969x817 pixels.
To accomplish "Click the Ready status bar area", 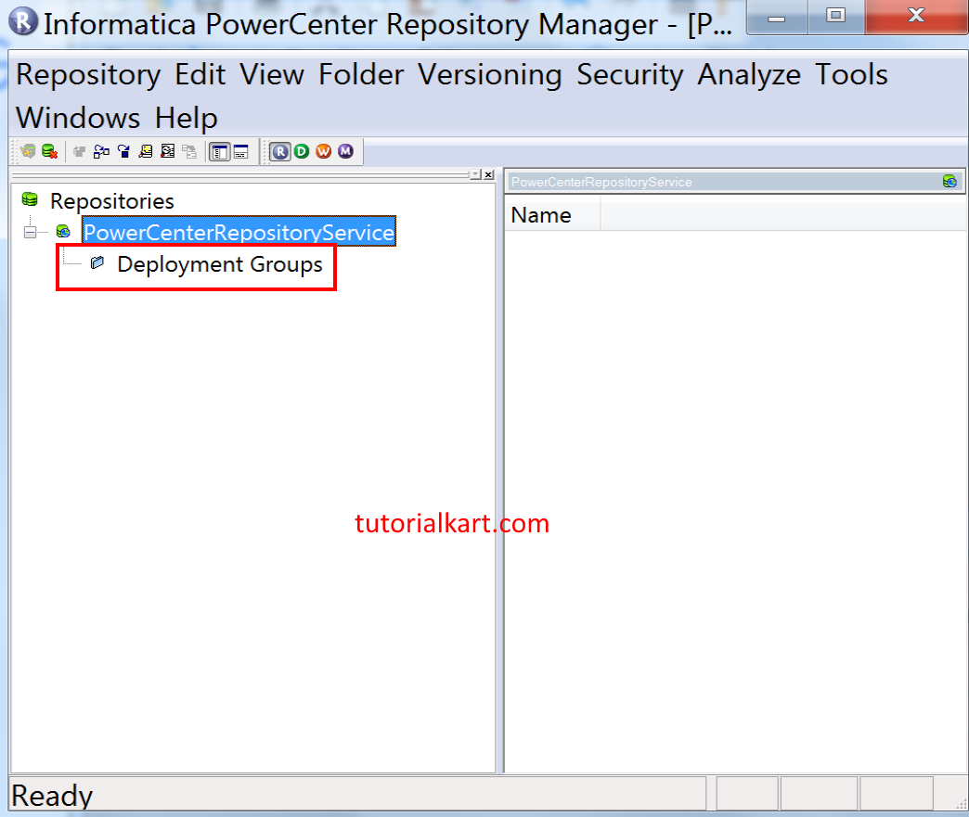I will click(51, 795).
